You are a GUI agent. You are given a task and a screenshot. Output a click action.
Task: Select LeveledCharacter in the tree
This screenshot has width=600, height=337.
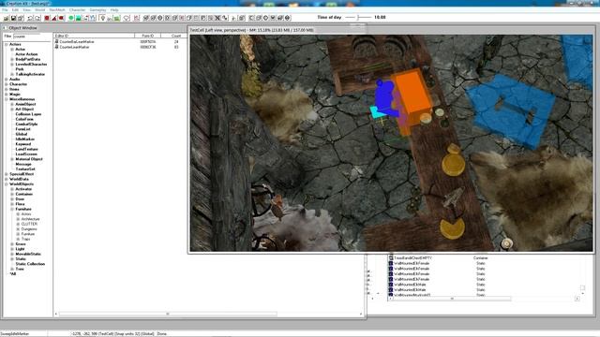click(x=31, y=65)
